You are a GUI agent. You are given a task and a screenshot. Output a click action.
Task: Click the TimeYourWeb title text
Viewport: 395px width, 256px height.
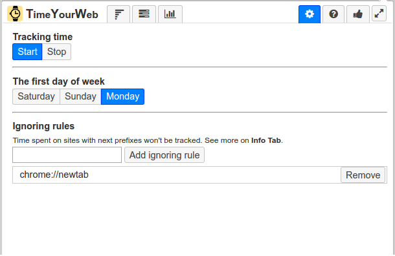pos(62,14)
